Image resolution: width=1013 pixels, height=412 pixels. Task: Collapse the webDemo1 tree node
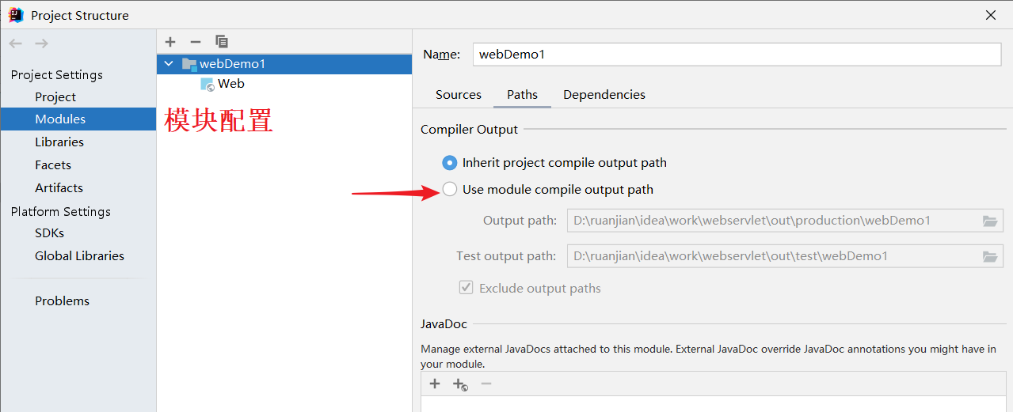pos(169,64)
